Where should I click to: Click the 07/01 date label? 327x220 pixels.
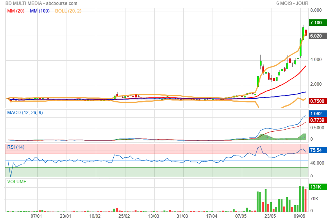tap(36, 216)
